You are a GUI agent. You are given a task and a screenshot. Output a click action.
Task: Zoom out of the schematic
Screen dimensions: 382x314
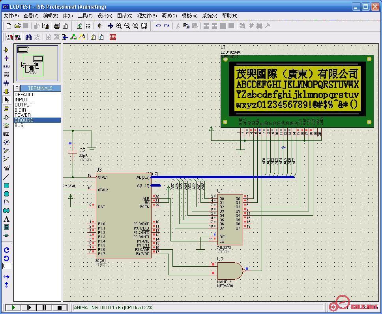pyautogui.click(x=127, y=26)
